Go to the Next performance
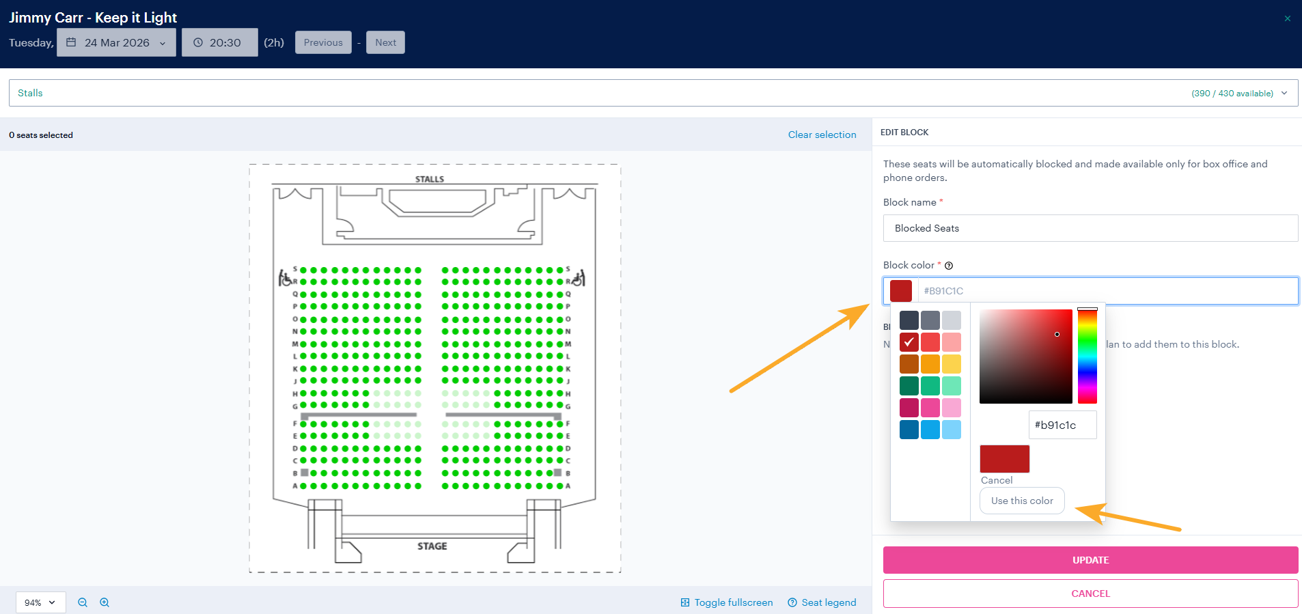The height and width of the screenshot is (614, 1302). tap(385, 42)
